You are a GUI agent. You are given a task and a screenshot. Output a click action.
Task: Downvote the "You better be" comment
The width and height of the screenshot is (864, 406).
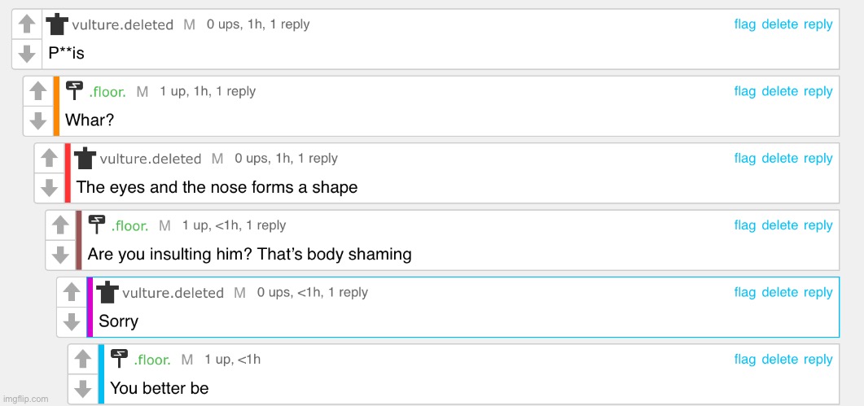coord(83,388)
